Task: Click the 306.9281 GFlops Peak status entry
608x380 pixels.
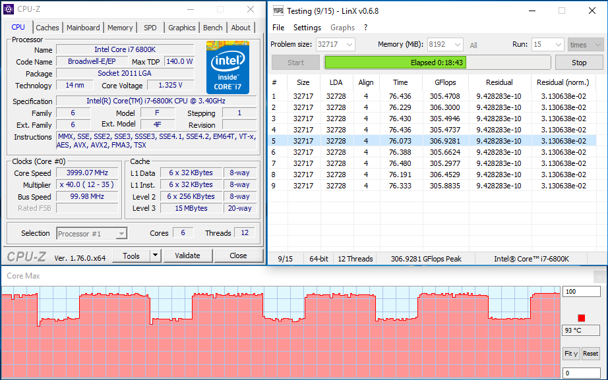Action: (x=426, y=259)
